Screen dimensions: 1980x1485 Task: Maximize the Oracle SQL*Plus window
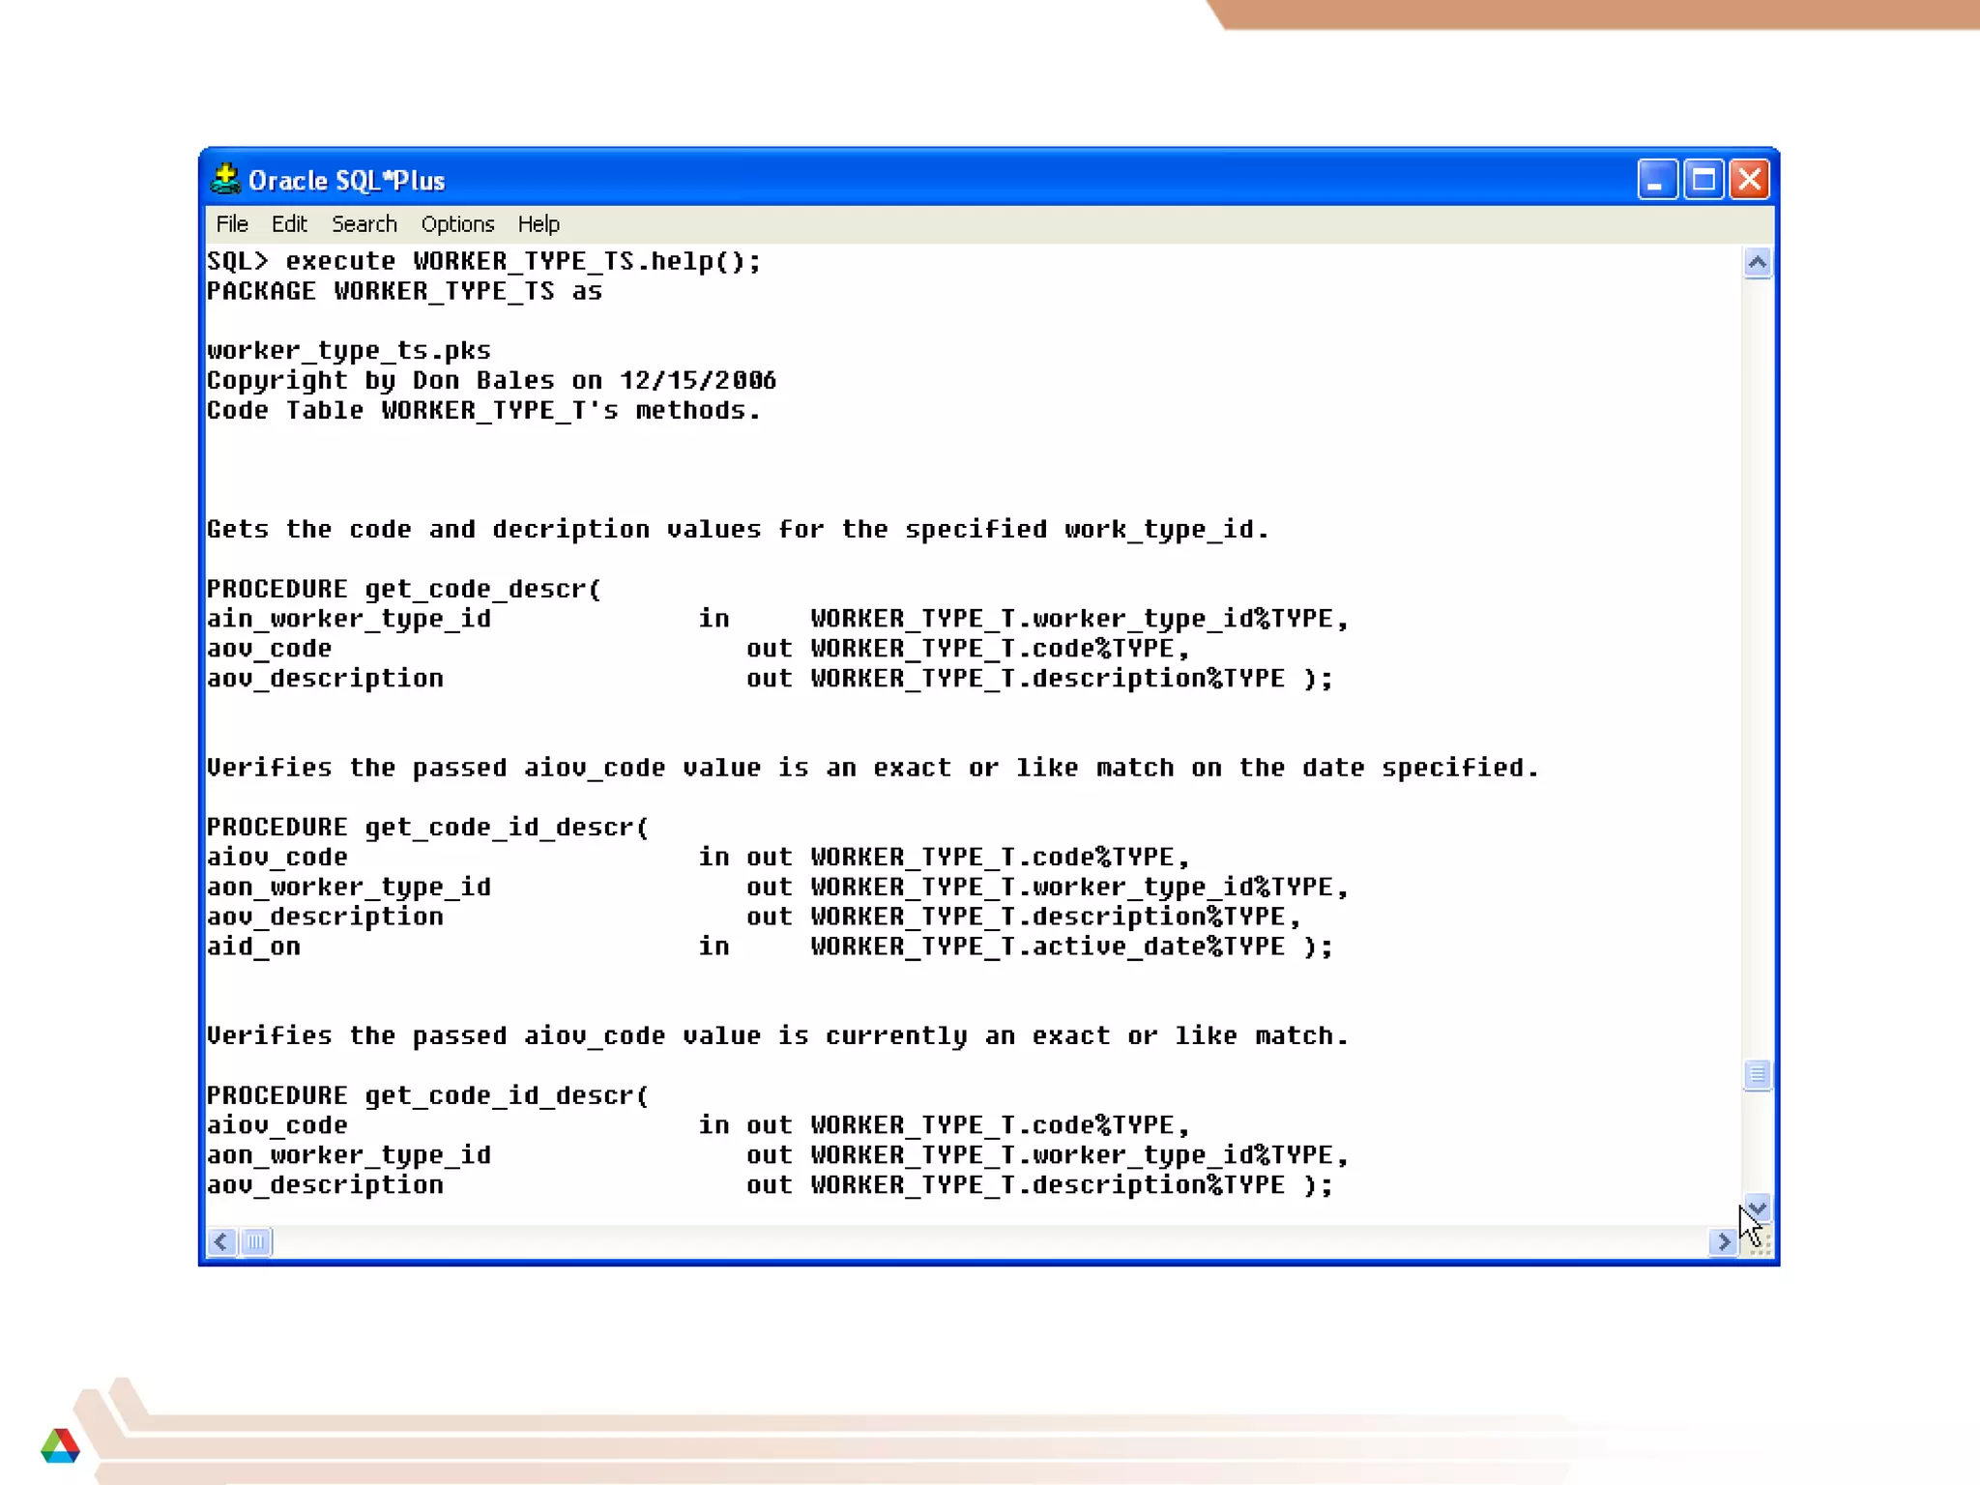(x=1703, y=180)
